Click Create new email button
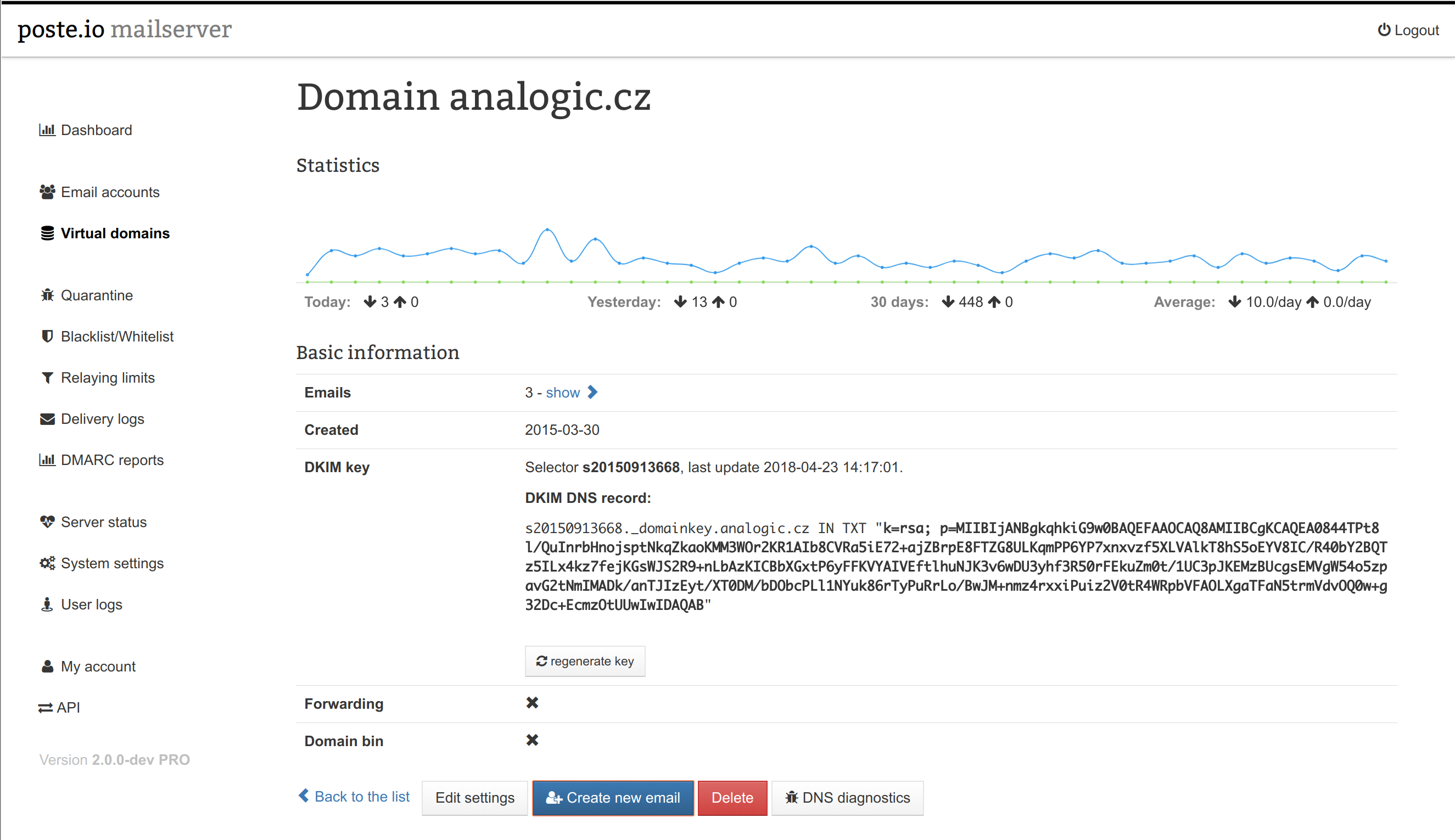 613,798
